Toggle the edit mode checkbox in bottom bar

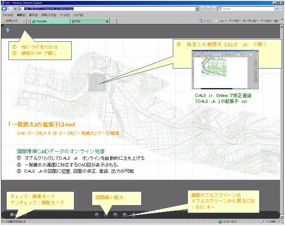pos(12,215)
